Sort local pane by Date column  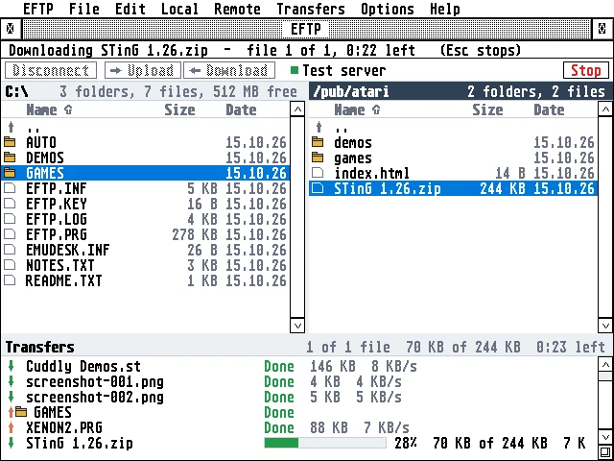pos(241,109)
